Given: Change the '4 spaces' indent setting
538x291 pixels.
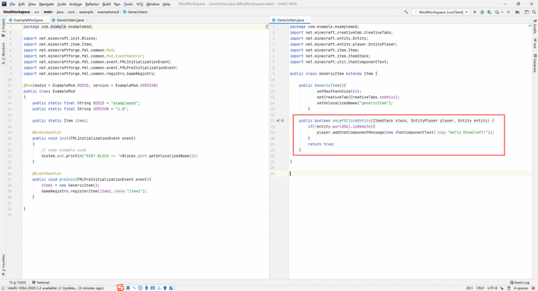Looking at the screenshot, I should [521, 288].
